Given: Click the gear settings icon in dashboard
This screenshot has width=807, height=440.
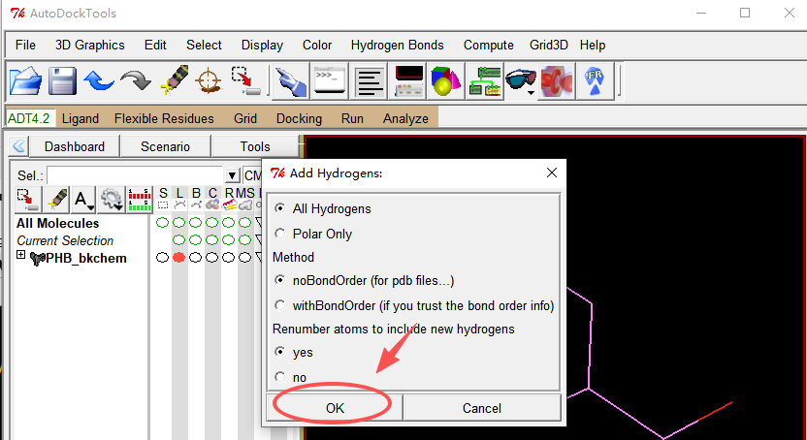Looking at the screenshot, I should [112, 200].
